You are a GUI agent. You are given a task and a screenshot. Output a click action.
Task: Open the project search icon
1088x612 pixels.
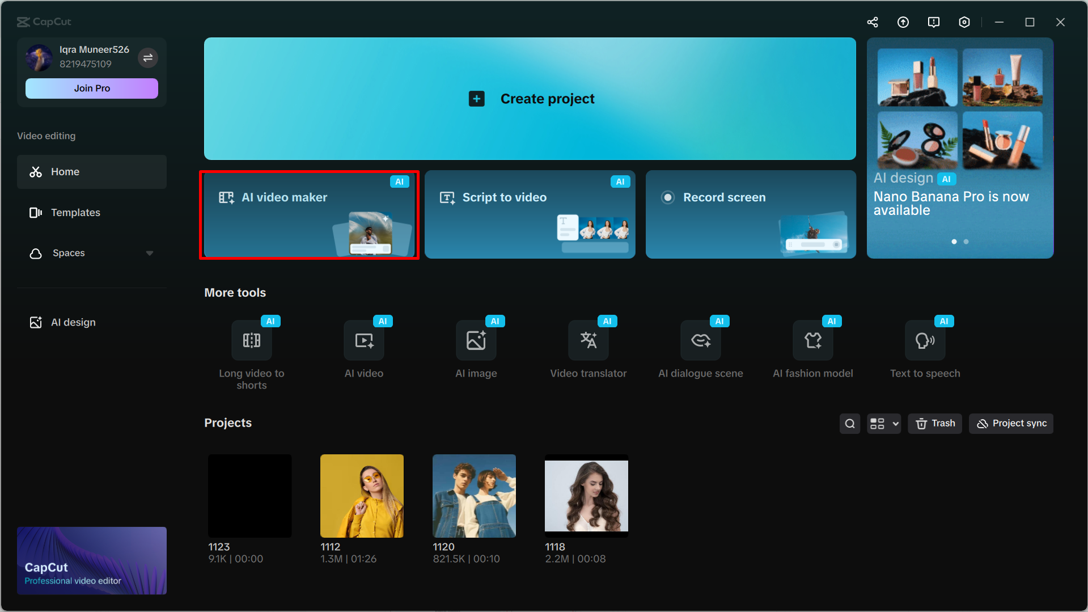click(849, 423)
